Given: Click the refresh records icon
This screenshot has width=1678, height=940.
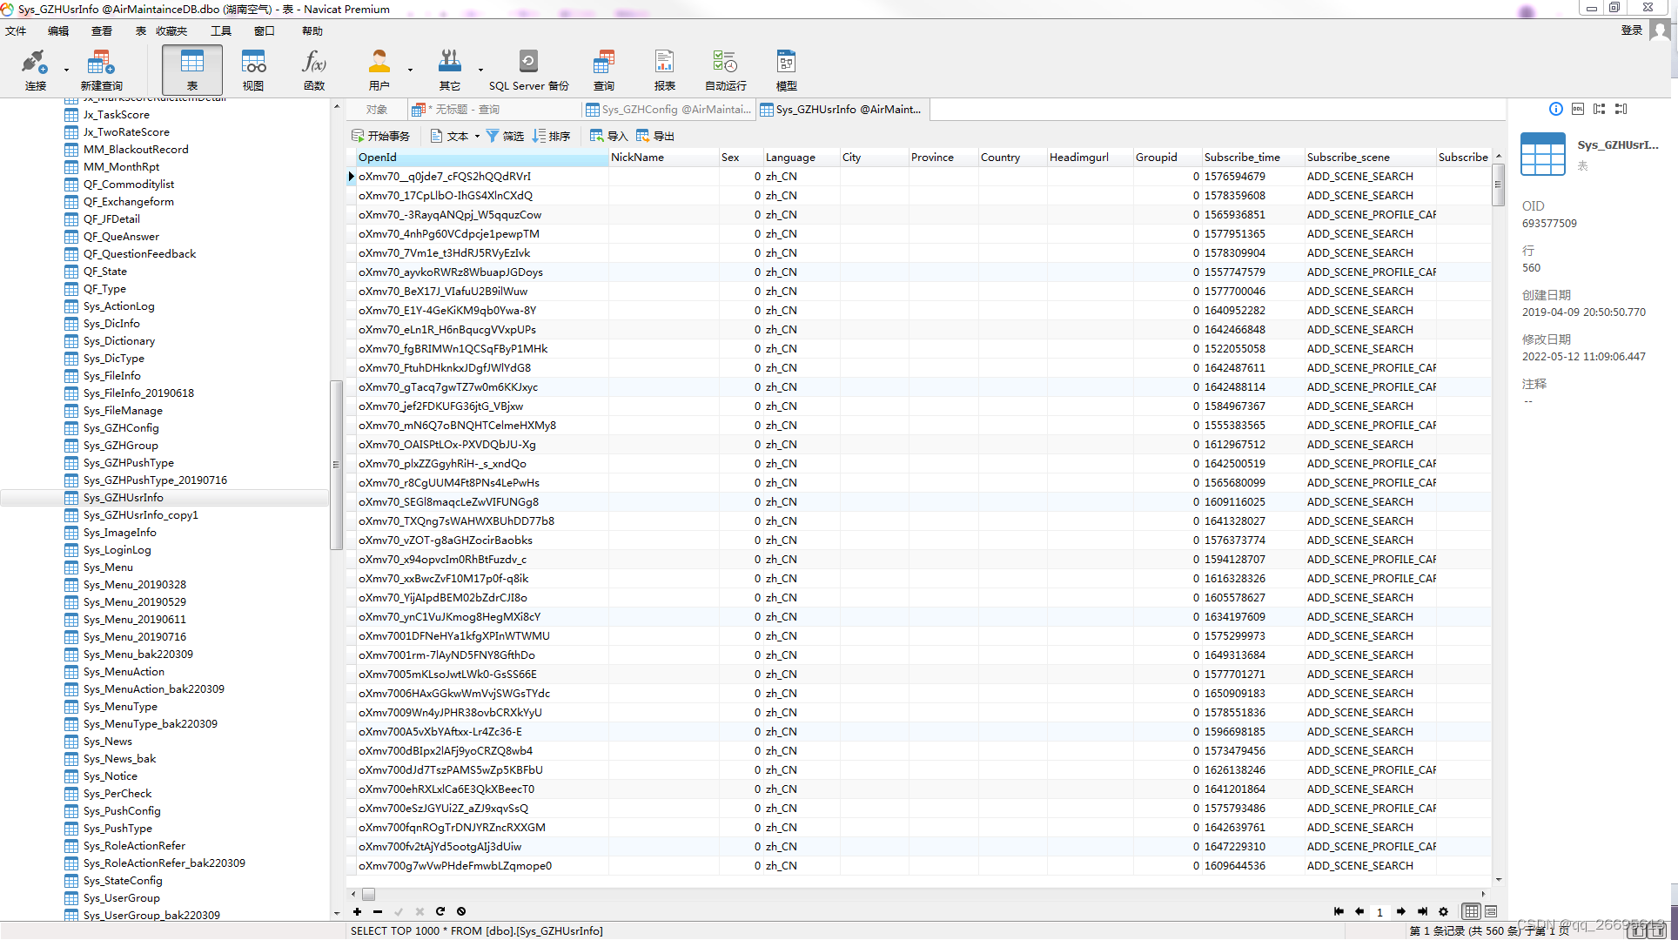Looking at the screenshot, I should click(440, 911).
